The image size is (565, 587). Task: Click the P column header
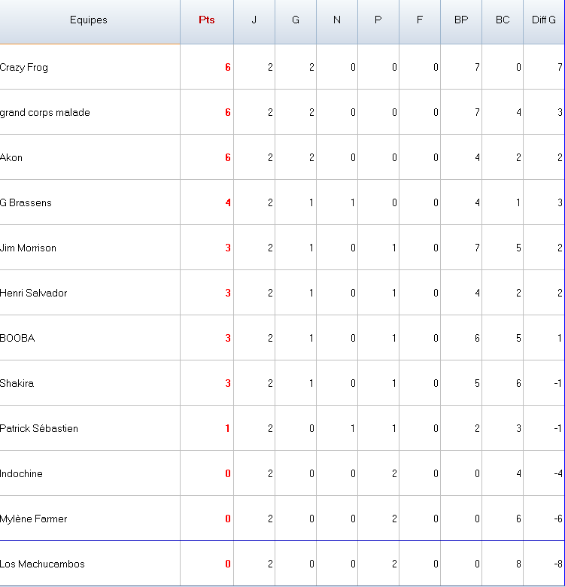[378, 21]
